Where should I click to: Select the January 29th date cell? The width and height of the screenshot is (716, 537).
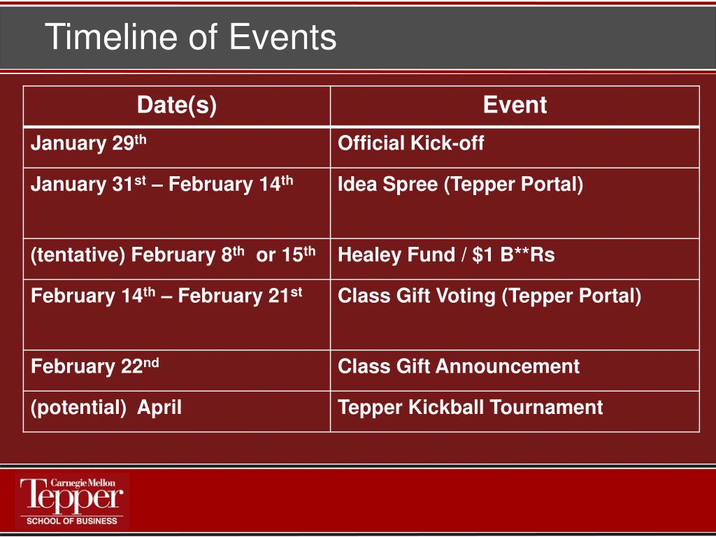[177, 148]
